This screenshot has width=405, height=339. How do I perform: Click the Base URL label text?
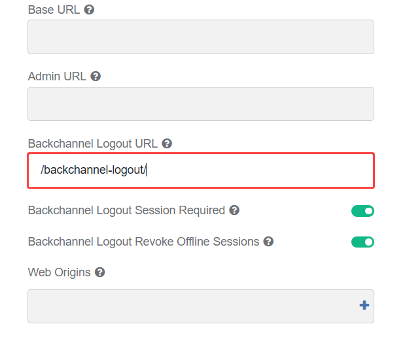[x=54, y=10]
